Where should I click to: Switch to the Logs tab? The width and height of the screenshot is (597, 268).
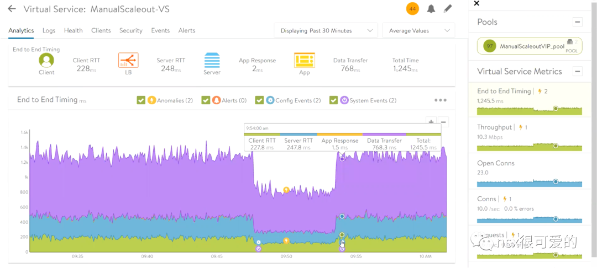[x=49, y=30]
